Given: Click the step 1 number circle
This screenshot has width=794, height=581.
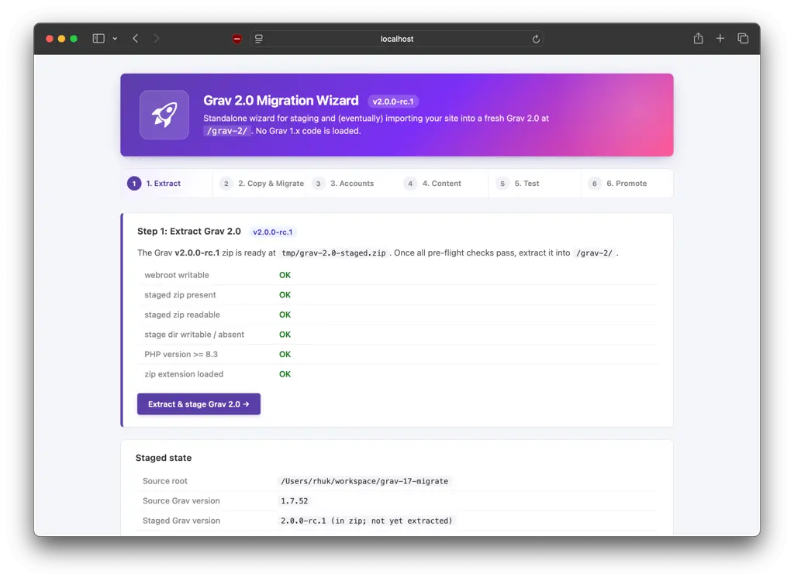Looking at the screenshot, I should pyautogui.click(x=134, y=183).
